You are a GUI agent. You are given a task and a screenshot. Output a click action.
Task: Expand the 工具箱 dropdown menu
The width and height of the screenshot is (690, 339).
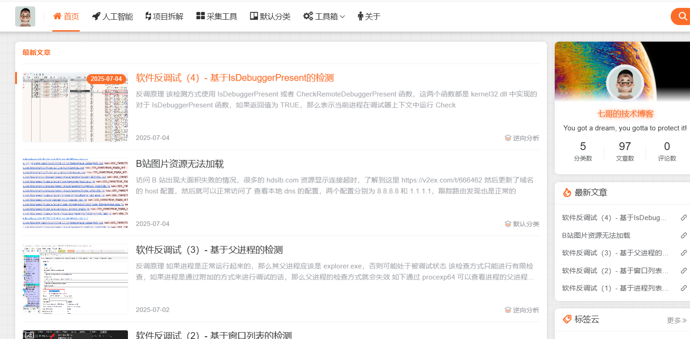324,16
